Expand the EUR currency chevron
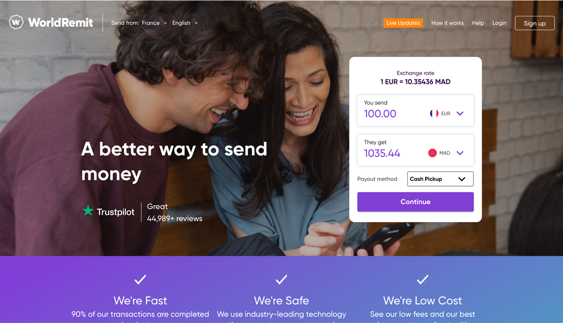The width and height of the screenshot is (563, 323). click(460, 113)
